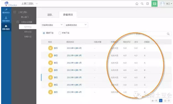173x104 pixels.
Task: Click the alarm clock icon in top bar
Action: click(148, 4)
